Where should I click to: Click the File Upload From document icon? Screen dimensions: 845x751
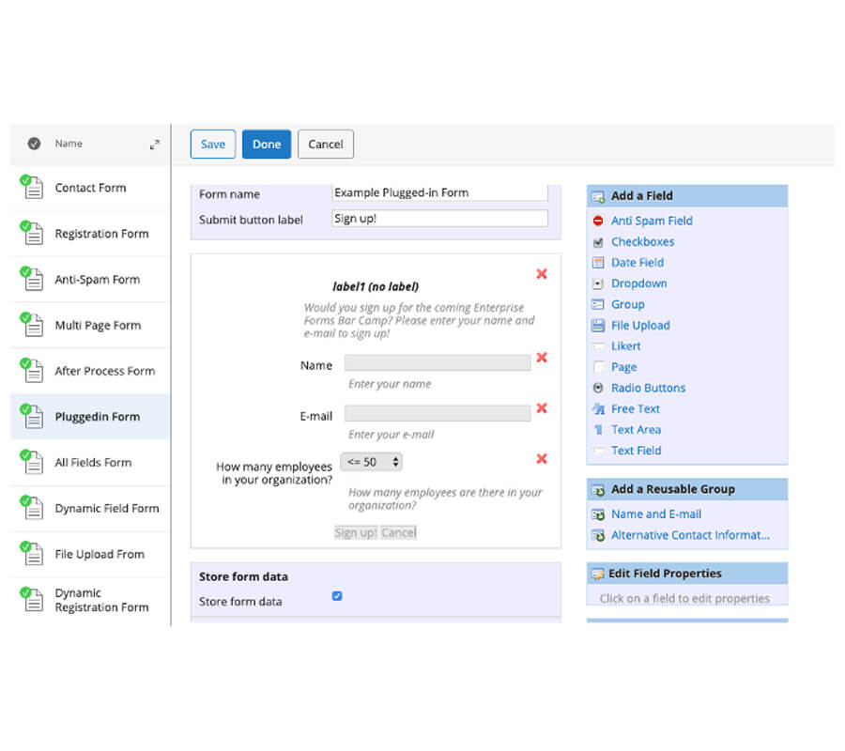pyautogui.click(x=32, y=553)
